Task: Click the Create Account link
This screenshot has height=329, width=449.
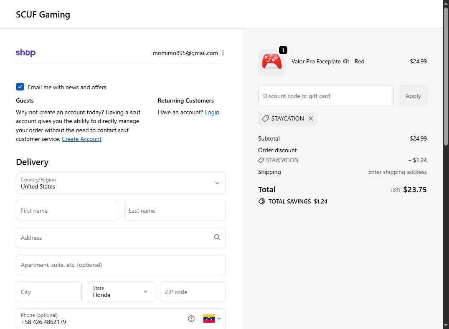Action: 81,139
